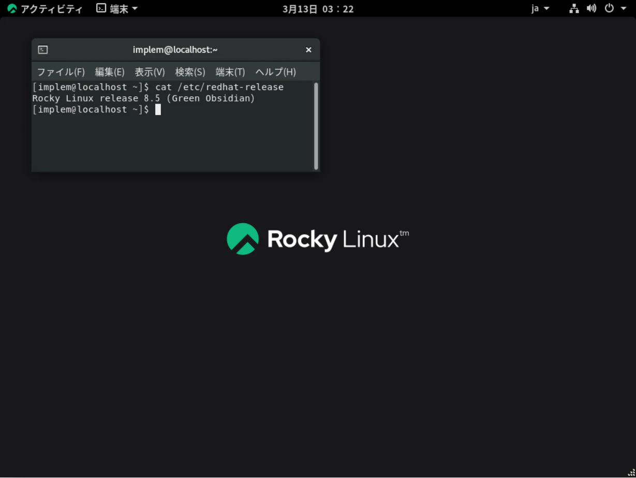Close the implem@localhost terminal window

[x=308, y=50]
